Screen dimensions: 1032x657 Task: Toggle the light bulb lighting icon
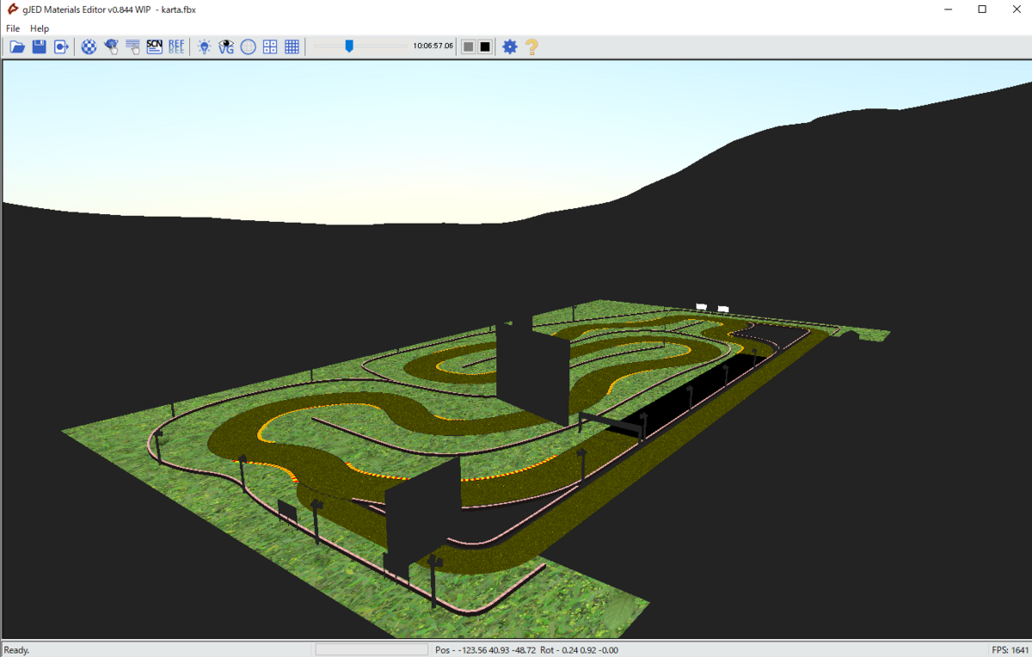204,46
